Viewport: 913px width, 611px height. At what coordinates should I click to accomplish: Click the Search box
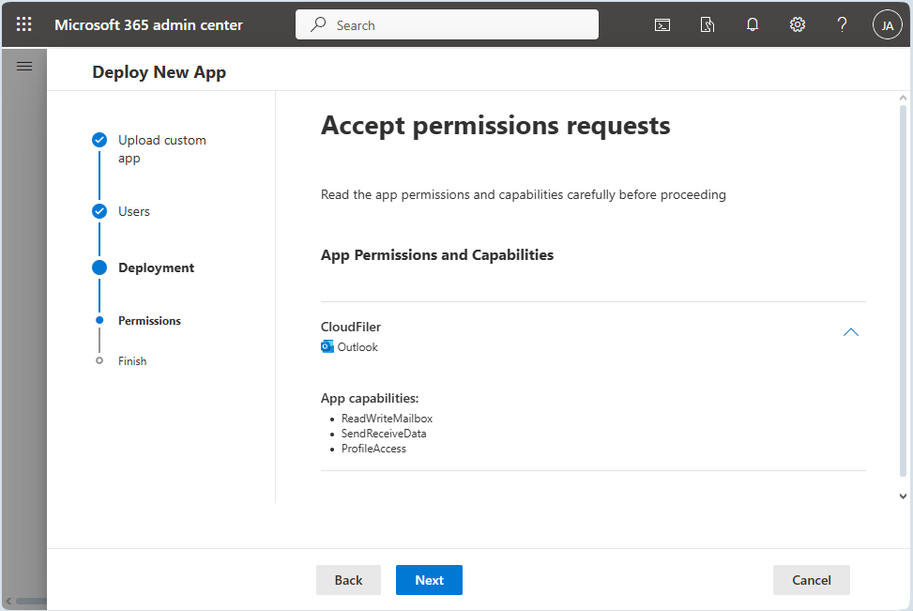coord(447,25)
